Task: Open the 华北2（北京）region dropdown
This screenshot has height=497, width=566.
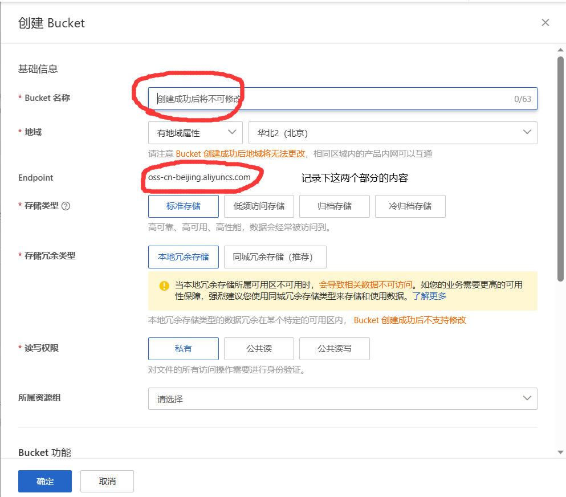Action: [393, 133]
